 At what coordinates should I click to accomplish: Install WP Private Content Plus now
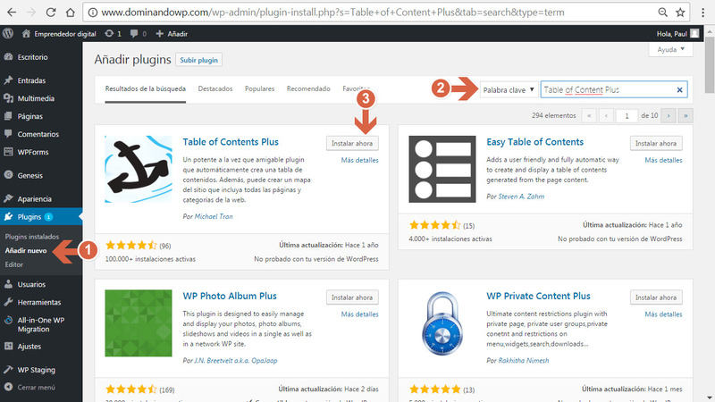pyautogui.click(x=656, y=297)
